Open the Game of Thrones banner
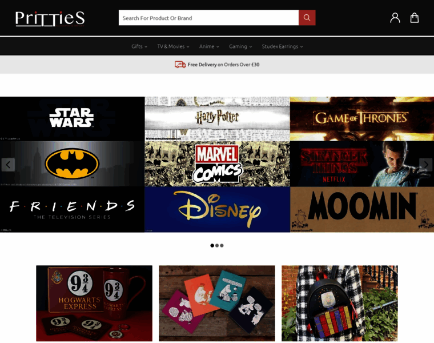Viewport: 434px width, 343px height. point(362,118)
